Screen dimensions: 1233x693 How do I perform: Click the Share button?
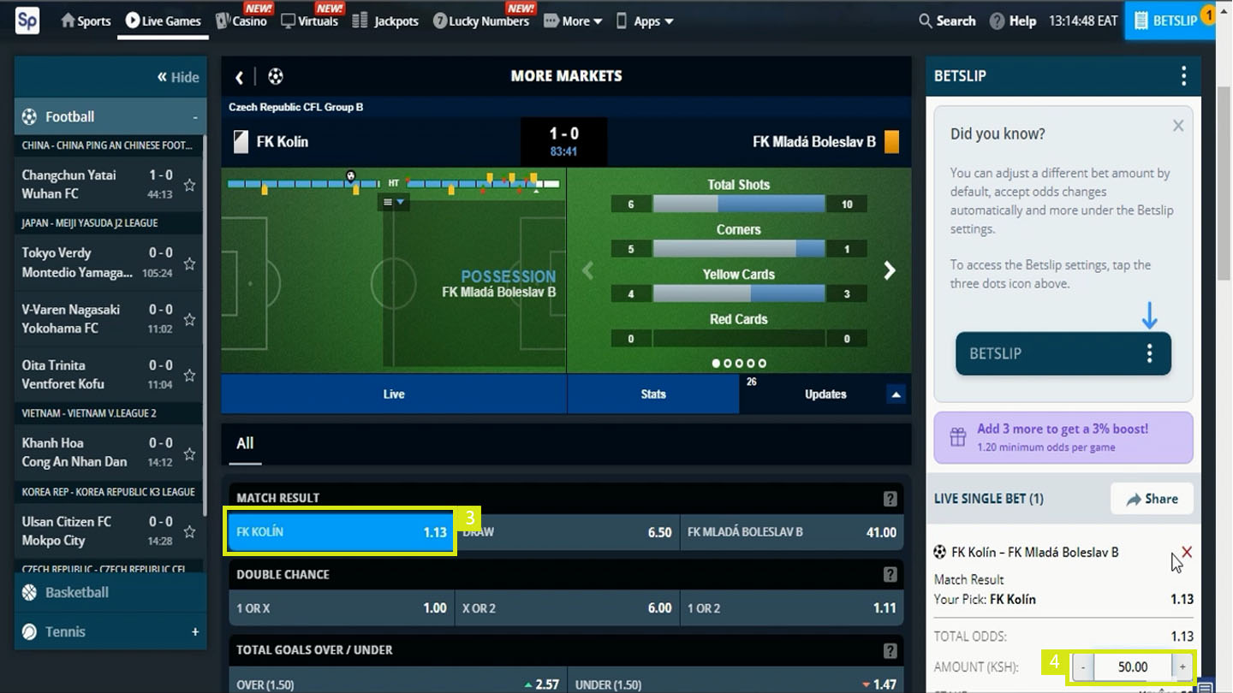[x=1152, y=499]
